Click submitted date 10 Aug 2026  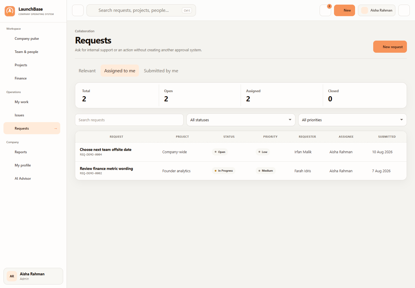pyautogui.click(x=382, y=152)
